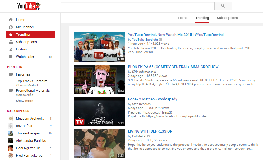The image size is (263, 160).
Task: Click the Watch Later count 84
Action: tap(51, 57)
